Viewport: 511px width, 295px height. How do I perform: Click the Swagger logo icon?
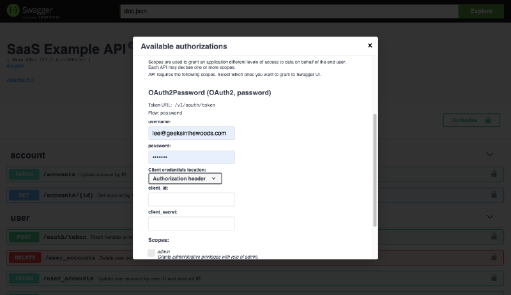(13, 11)
